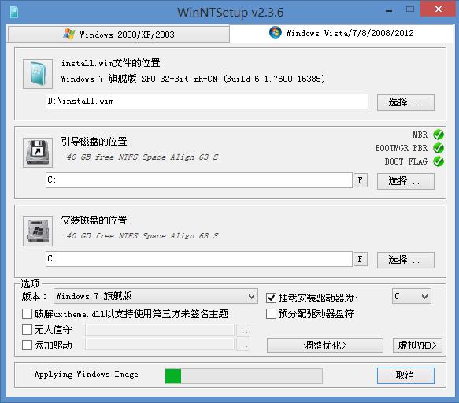Open the mount drive letter C: dropdown
The height and width of the screenshot is (403, 459).
click(x=411, y=296)
